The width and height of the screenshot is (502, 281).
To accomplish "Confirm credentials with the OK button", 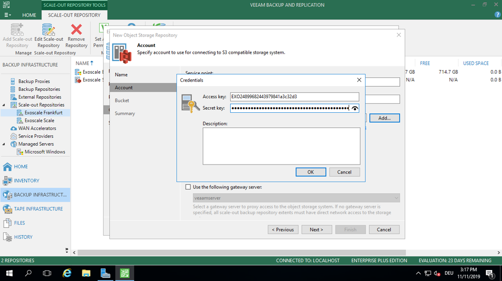I will [x=311, y=172].
